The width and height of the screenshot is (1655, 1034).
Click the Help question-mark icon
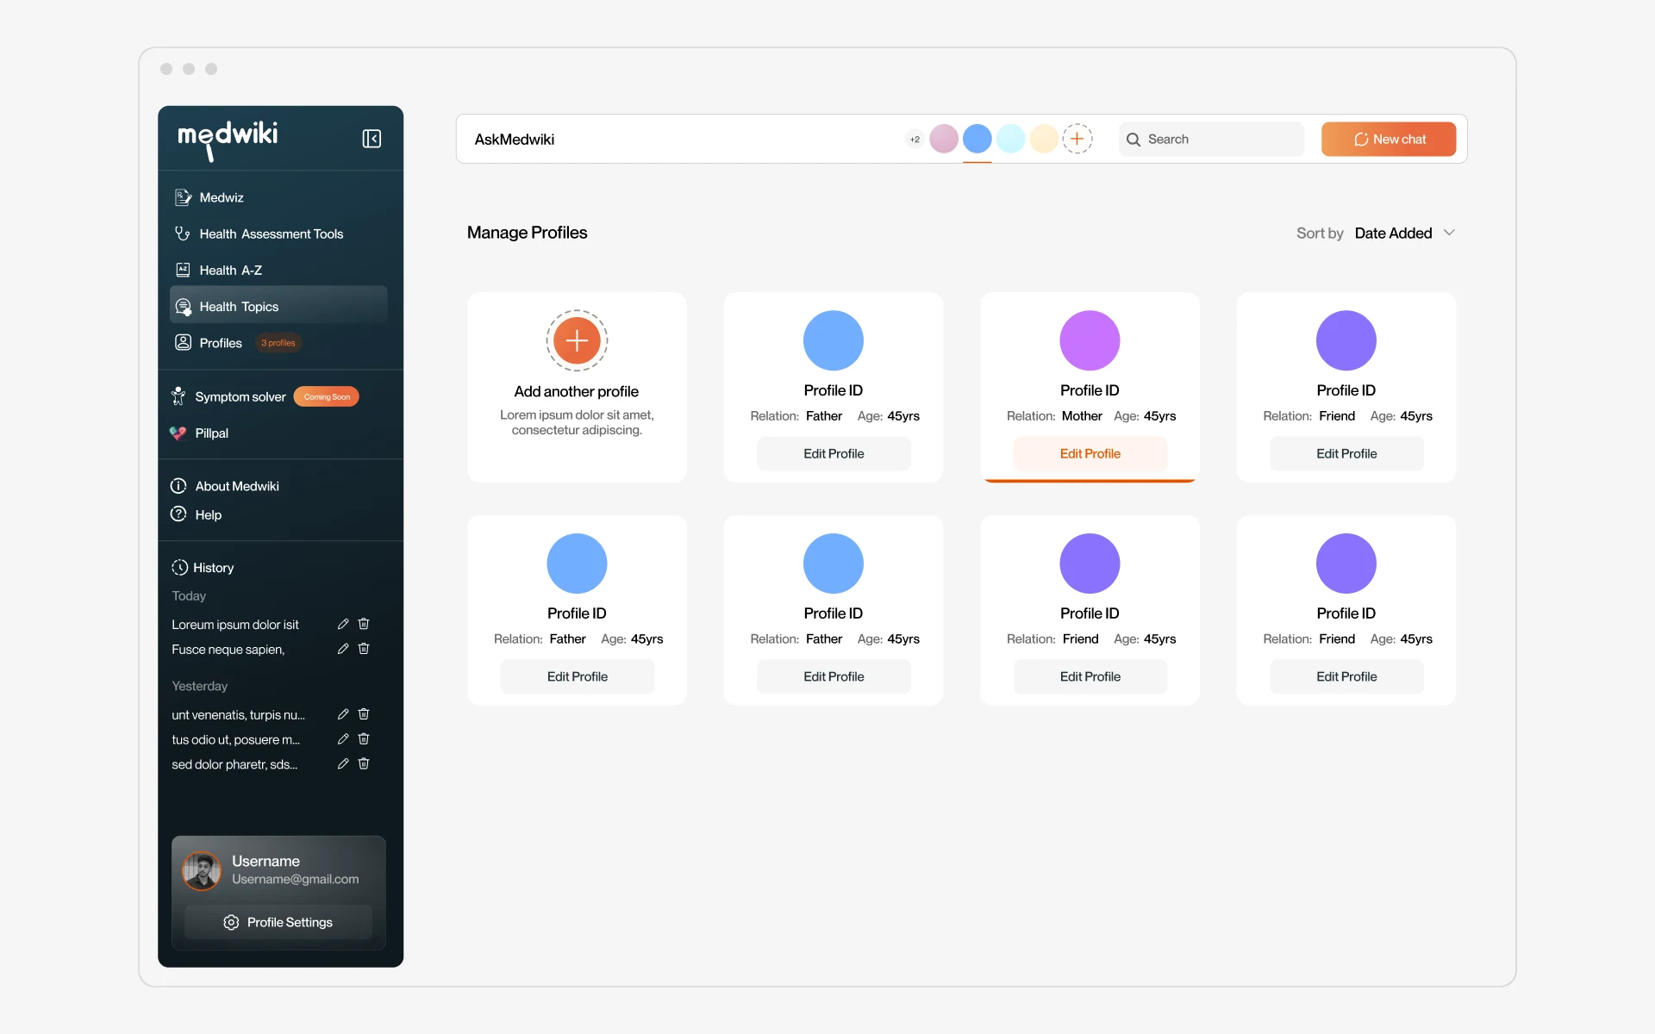178,514
